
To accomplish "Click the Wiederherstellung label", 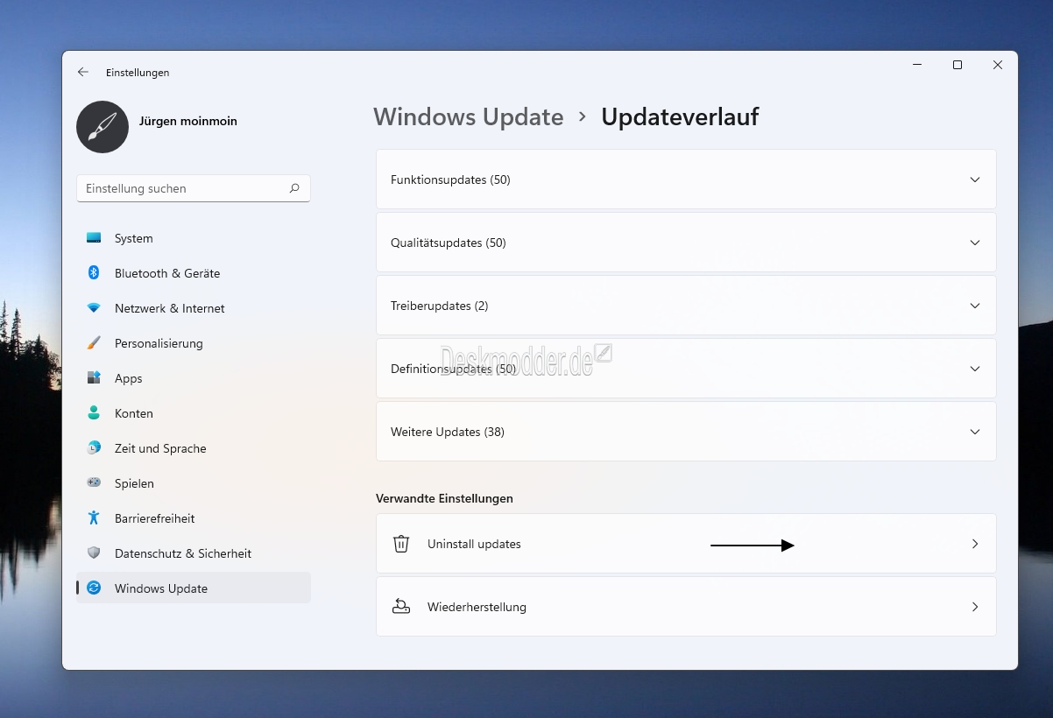I will [x=477, y=607].
